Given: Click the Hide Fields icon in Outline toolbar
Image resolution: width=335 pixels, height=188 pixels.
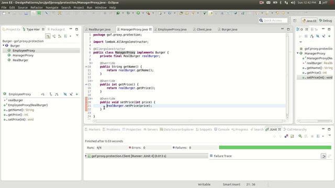Looking at the screenshot, I should click(x=318, y=36).
